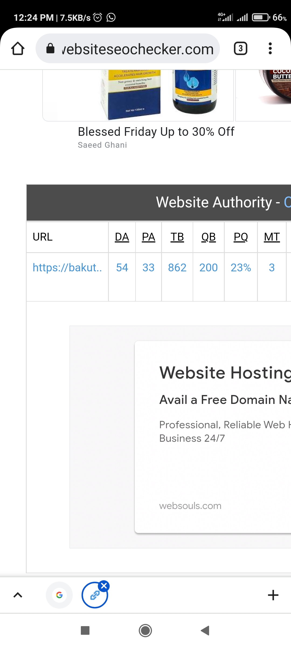Image resolution: width=291 pixels, height=648 pixels.
Task: Tap the lock icon in address bar
Action: [x=50, y=49]
